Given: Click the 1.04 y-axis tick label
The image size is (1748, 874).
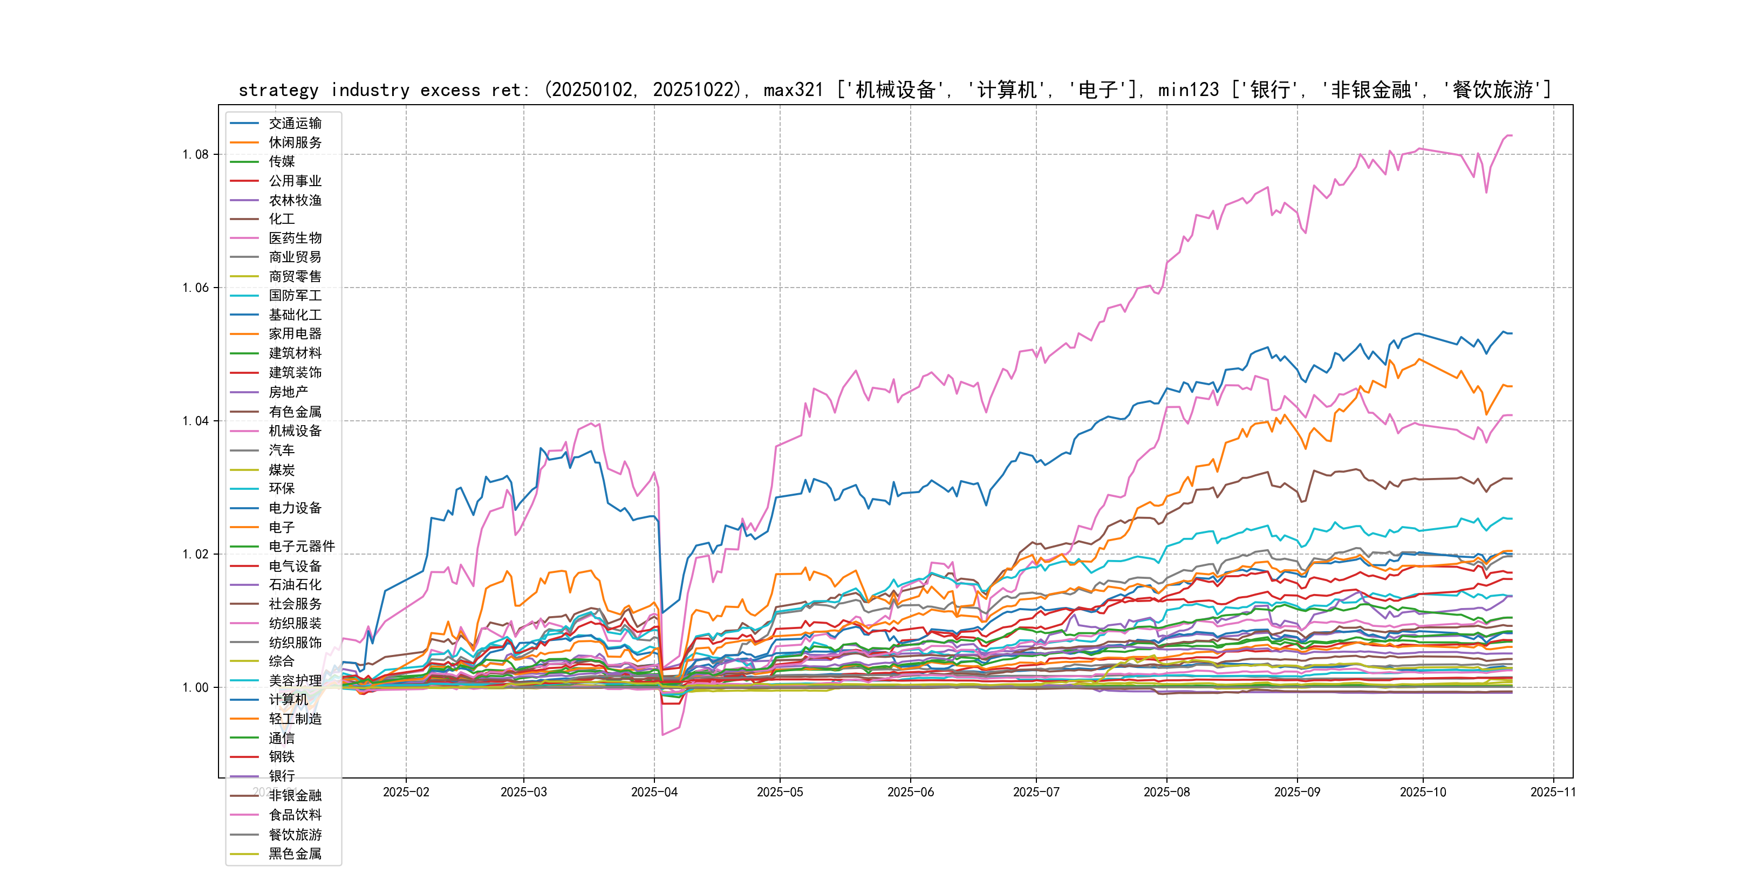Looking at the screenshot, I should tap(195, 421).
